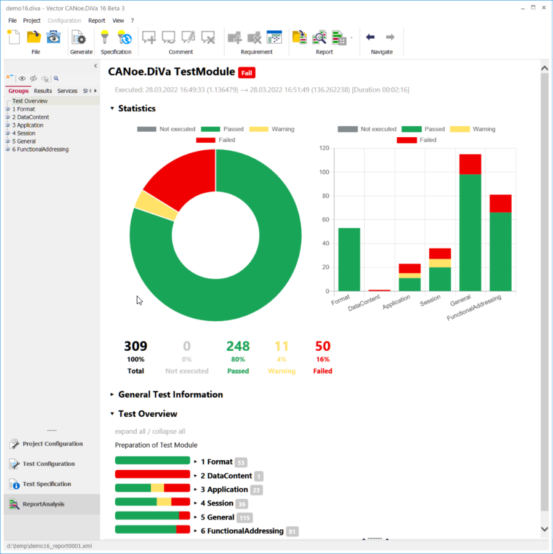Click the report magnifier analysis icon
The height and width of the screenshot is (554, 553).
click(320, 37)
